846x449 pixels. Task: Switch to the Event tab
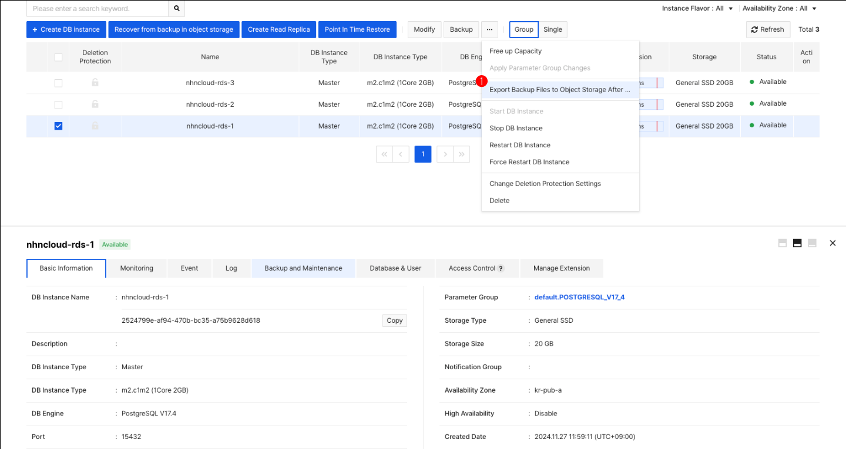click(x=189, y=268)
